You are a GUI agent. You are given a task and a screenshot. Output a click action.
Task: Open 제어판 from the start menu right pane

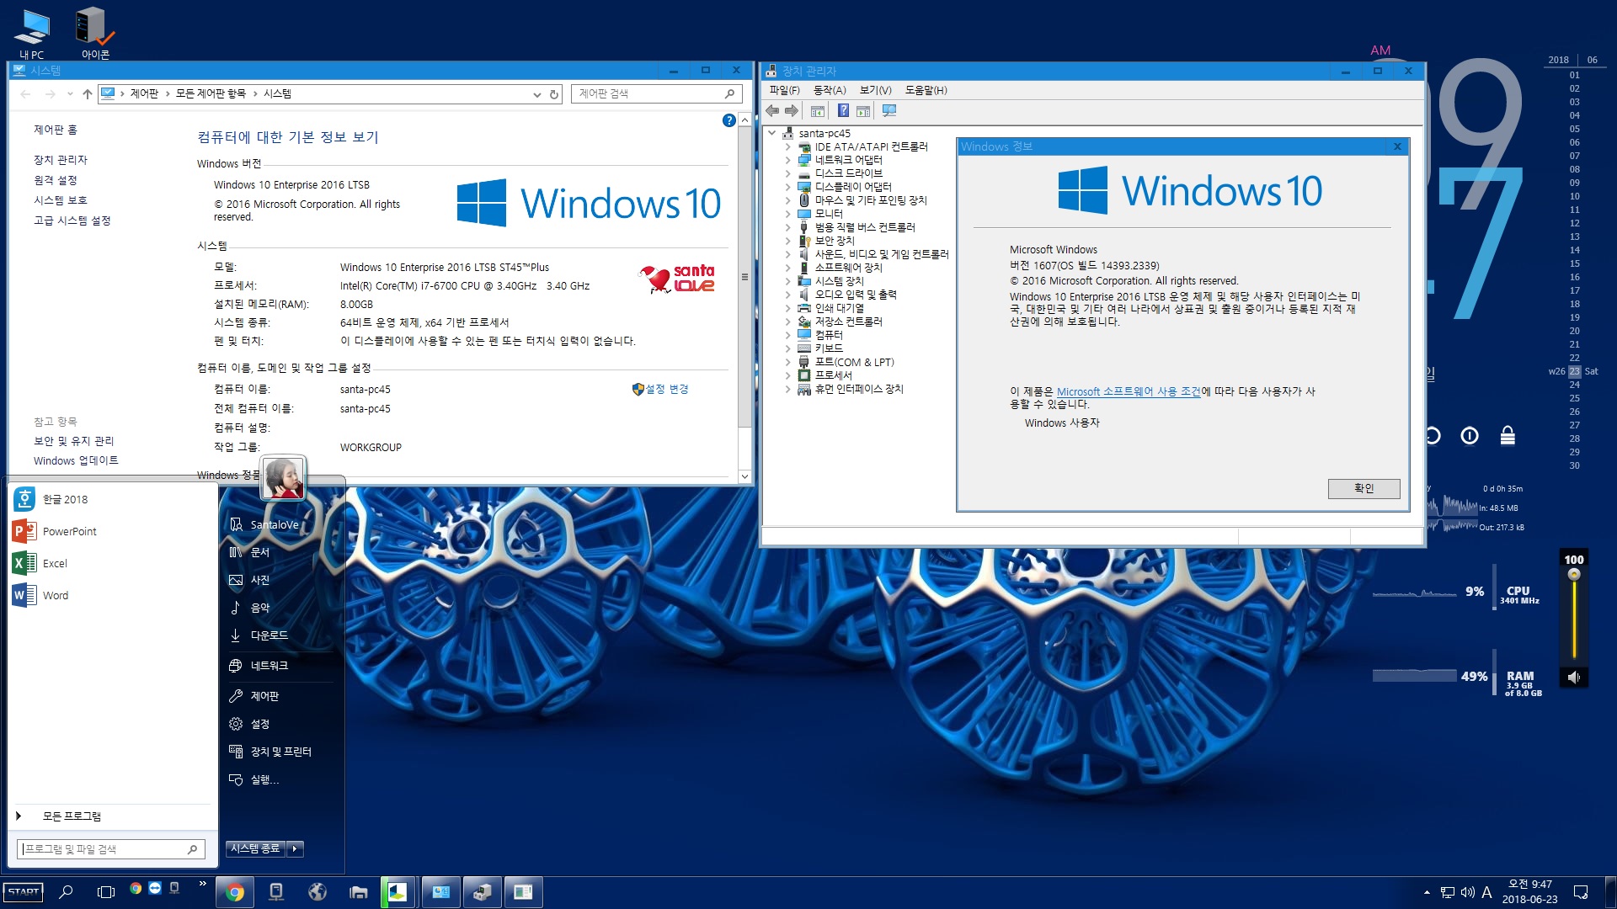264,696
